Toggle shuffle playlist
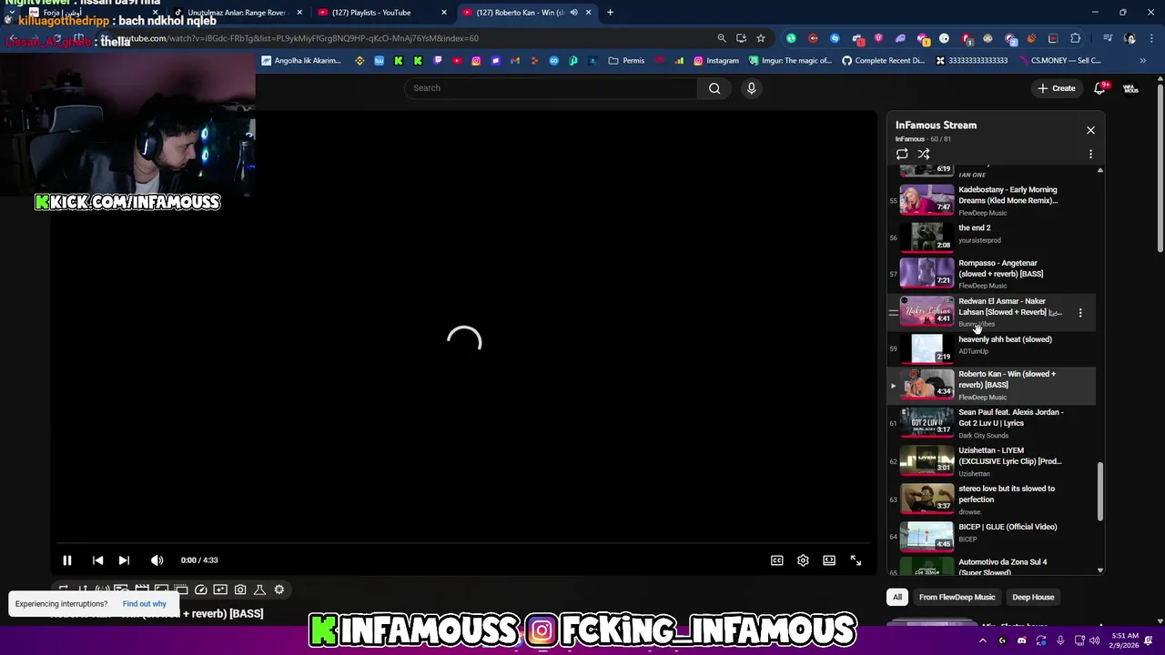Viewport: 1165px width, 655px height. [x=924, y=154]
